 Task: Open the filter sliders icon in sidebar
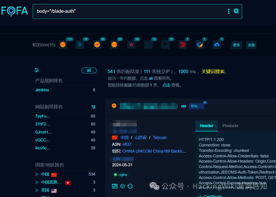(37, 70)
